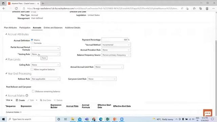The height and width of the screenshot is (122, 217).
Task: Switch to the Participation tab
Action: (25, 28)
